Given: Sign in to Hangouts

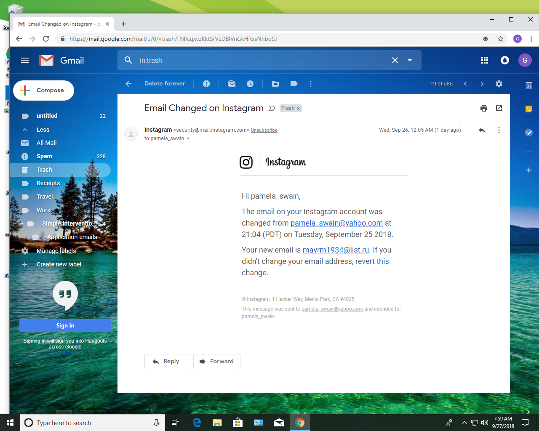Looking at the screenshot, I should pos(65,325).
